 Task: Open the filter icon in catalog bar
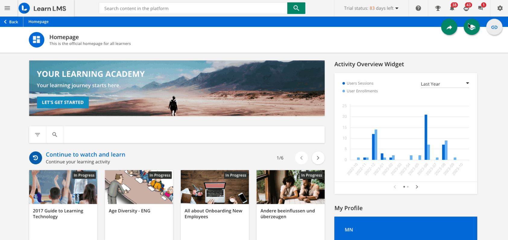[38, 134]
